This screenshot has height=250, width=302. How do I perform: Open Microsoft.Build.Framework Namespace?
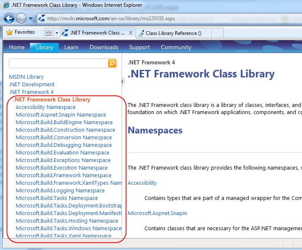(x=63, y=176)
